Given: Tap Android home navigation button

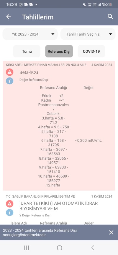Looking at the screenshot, I should pos(60,248).
